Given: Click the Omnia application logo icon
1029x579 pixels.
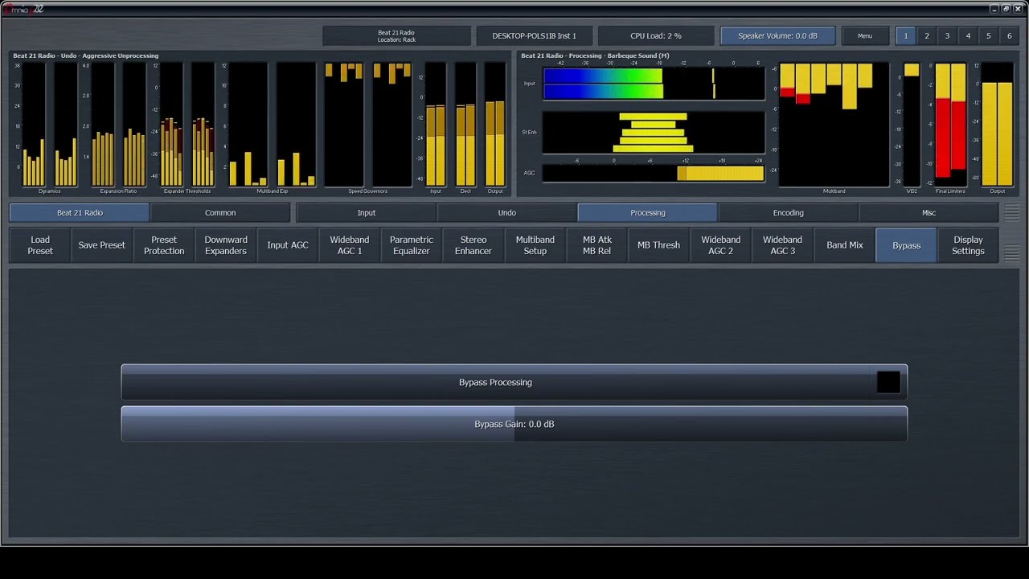Looking at the screenshot, I should (x=23, y=8).
